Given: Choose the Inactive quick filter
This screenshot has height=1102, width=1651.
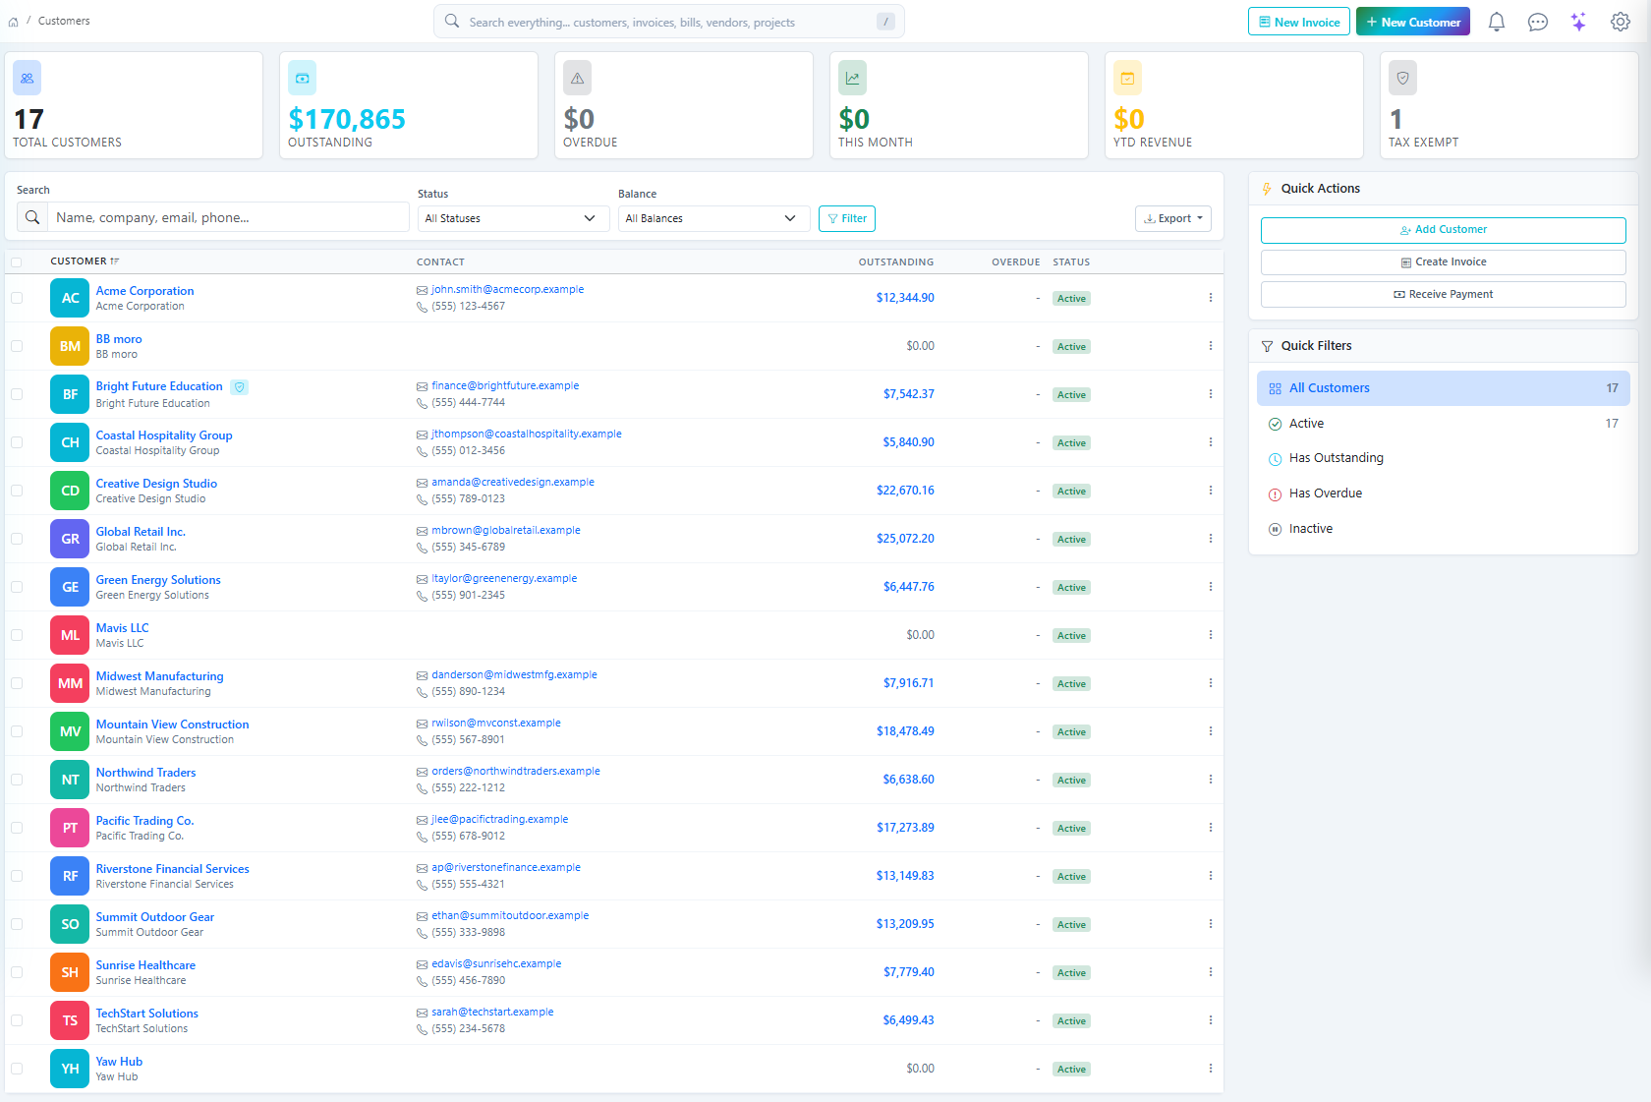Looking at the screenshot, I should click(1310, 529).
